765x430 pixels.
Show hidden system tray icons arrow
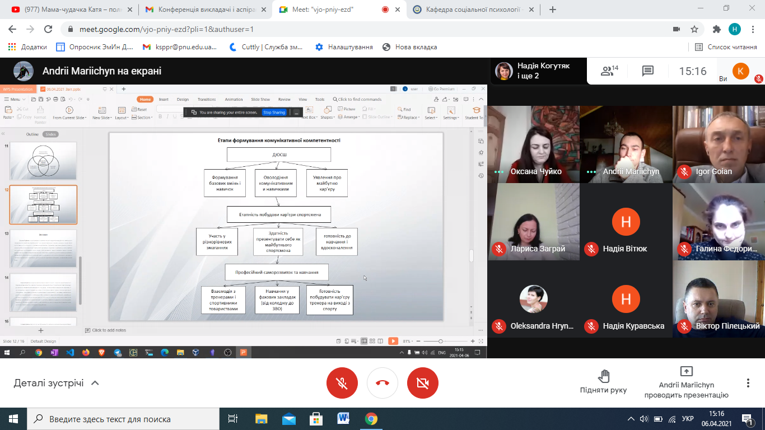click(631, 419)
